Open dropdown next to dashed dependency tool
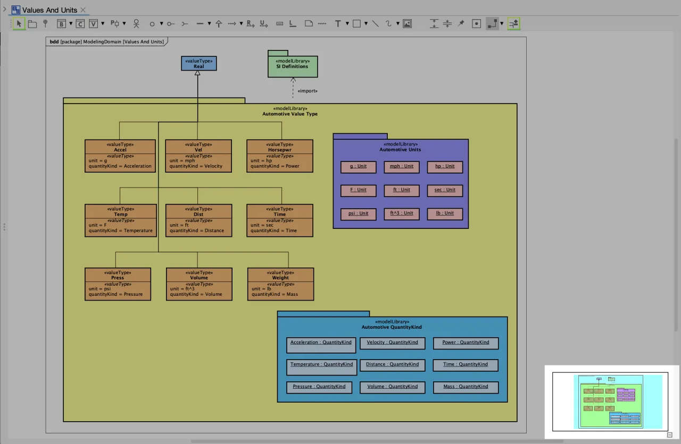 coord(241,24)
